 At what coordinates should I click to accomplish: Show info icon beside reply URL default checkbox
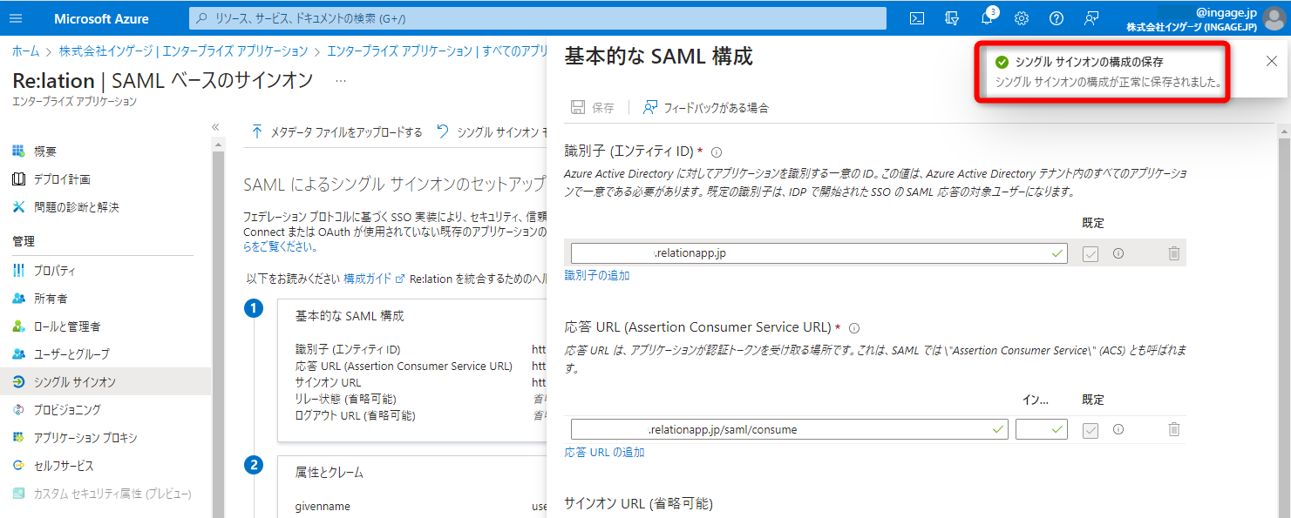coord(1118,429)
